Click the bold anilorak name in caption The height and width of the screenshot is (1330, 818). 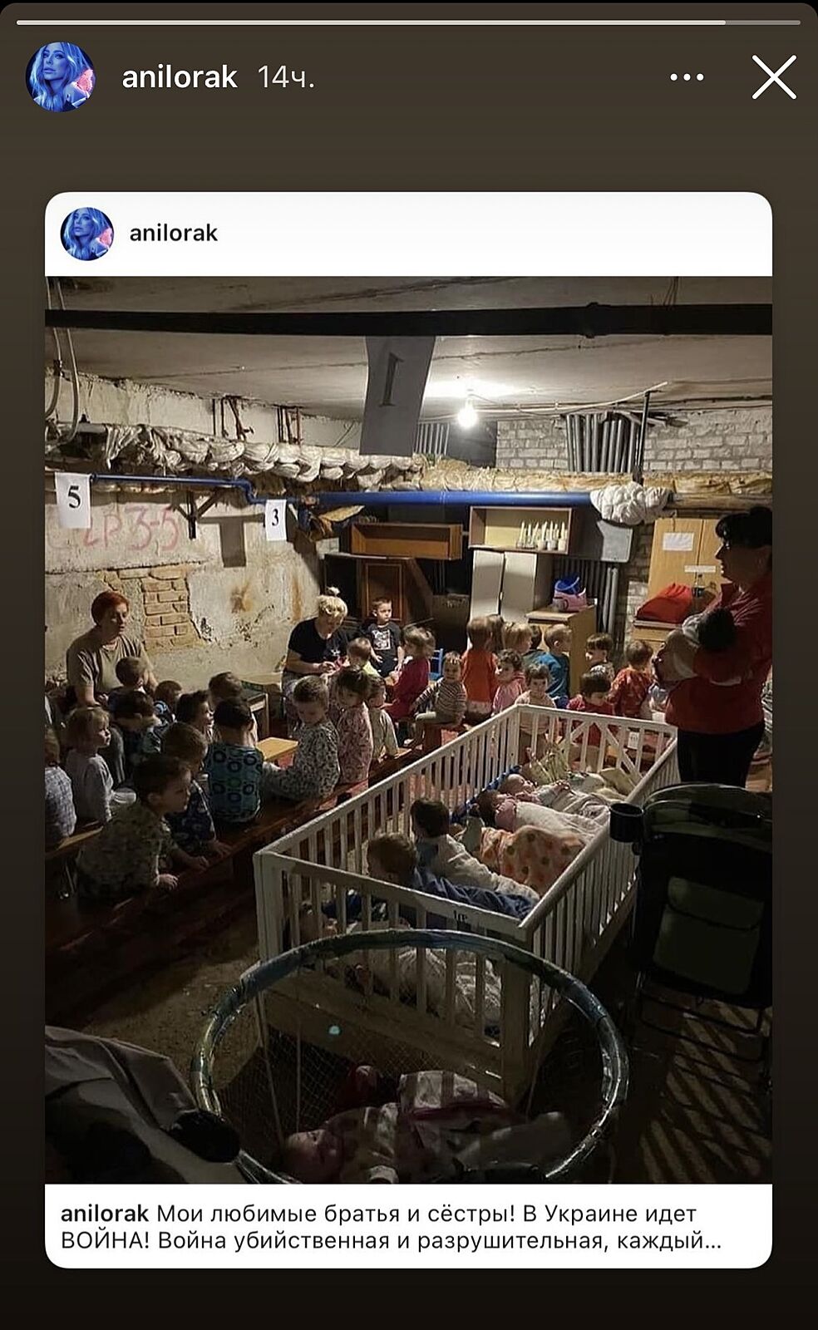(x=105, y=1214)
